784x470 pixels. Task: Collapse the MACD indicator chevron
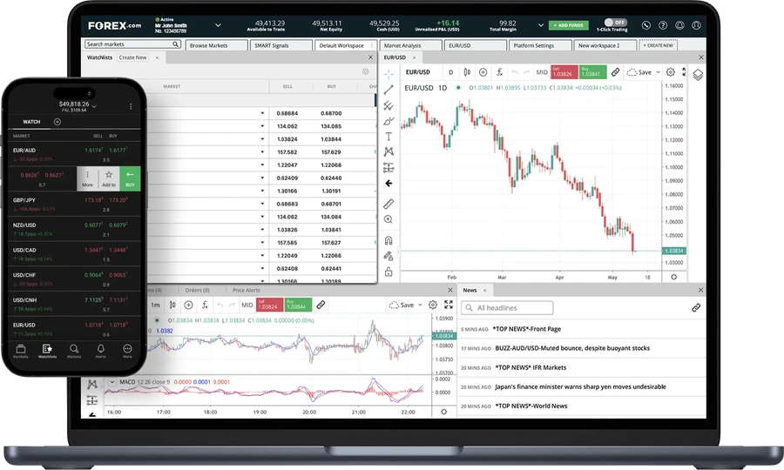pyautogui.click(x=112, y=382)
